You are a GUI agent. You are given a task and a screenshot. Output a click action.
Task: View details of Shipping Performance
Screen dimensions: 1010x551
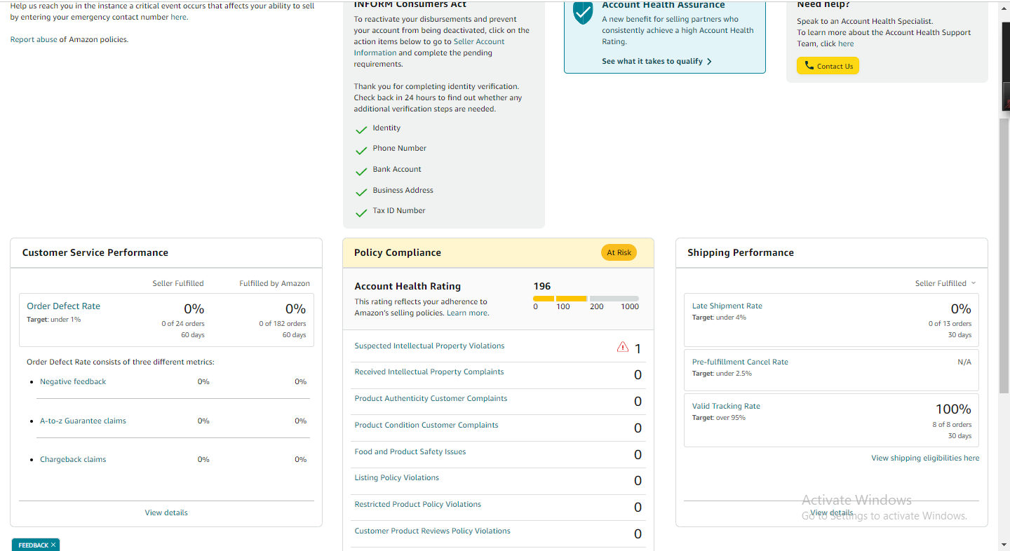[x=832, y=512]
